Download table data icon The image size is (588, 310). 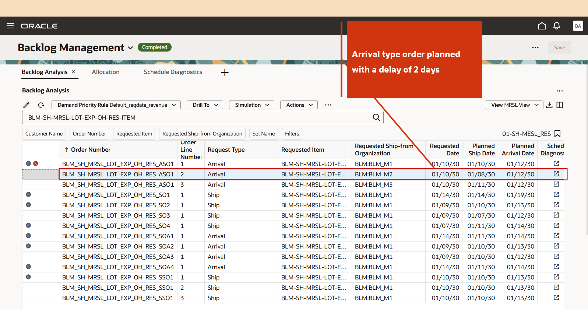click(x=549, y=105)
